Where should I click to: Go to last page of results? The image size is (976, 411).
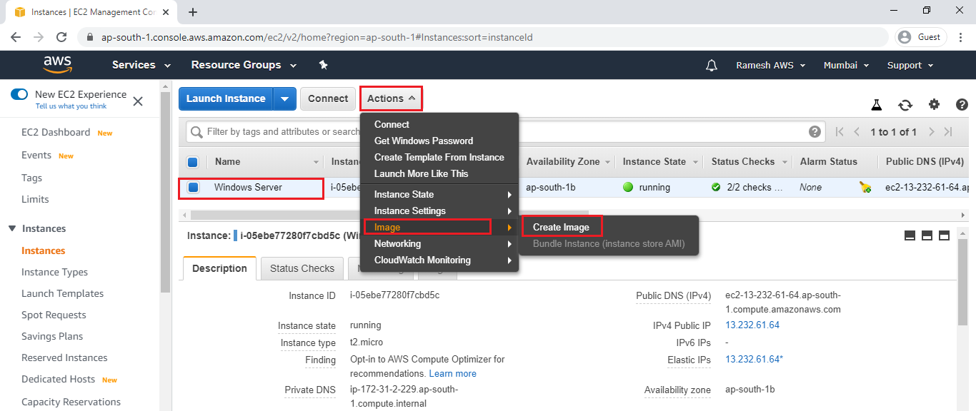948,132
